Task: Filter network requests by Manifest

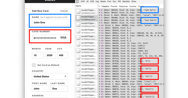Action: click(x=126, y=2)
